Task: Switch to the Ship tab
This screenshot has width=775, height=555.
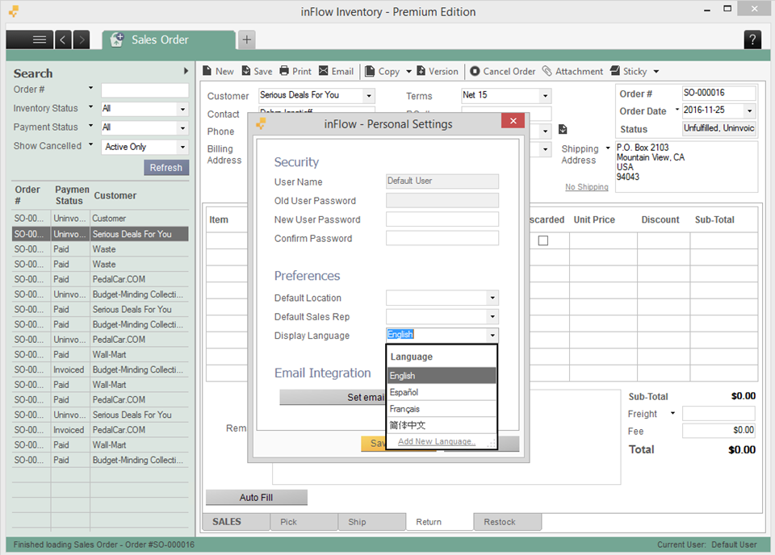Action: [371, 522]
